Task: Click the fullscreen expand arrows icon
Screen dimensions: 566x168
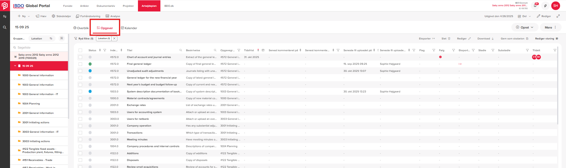Action: click(x=558, y=16)
